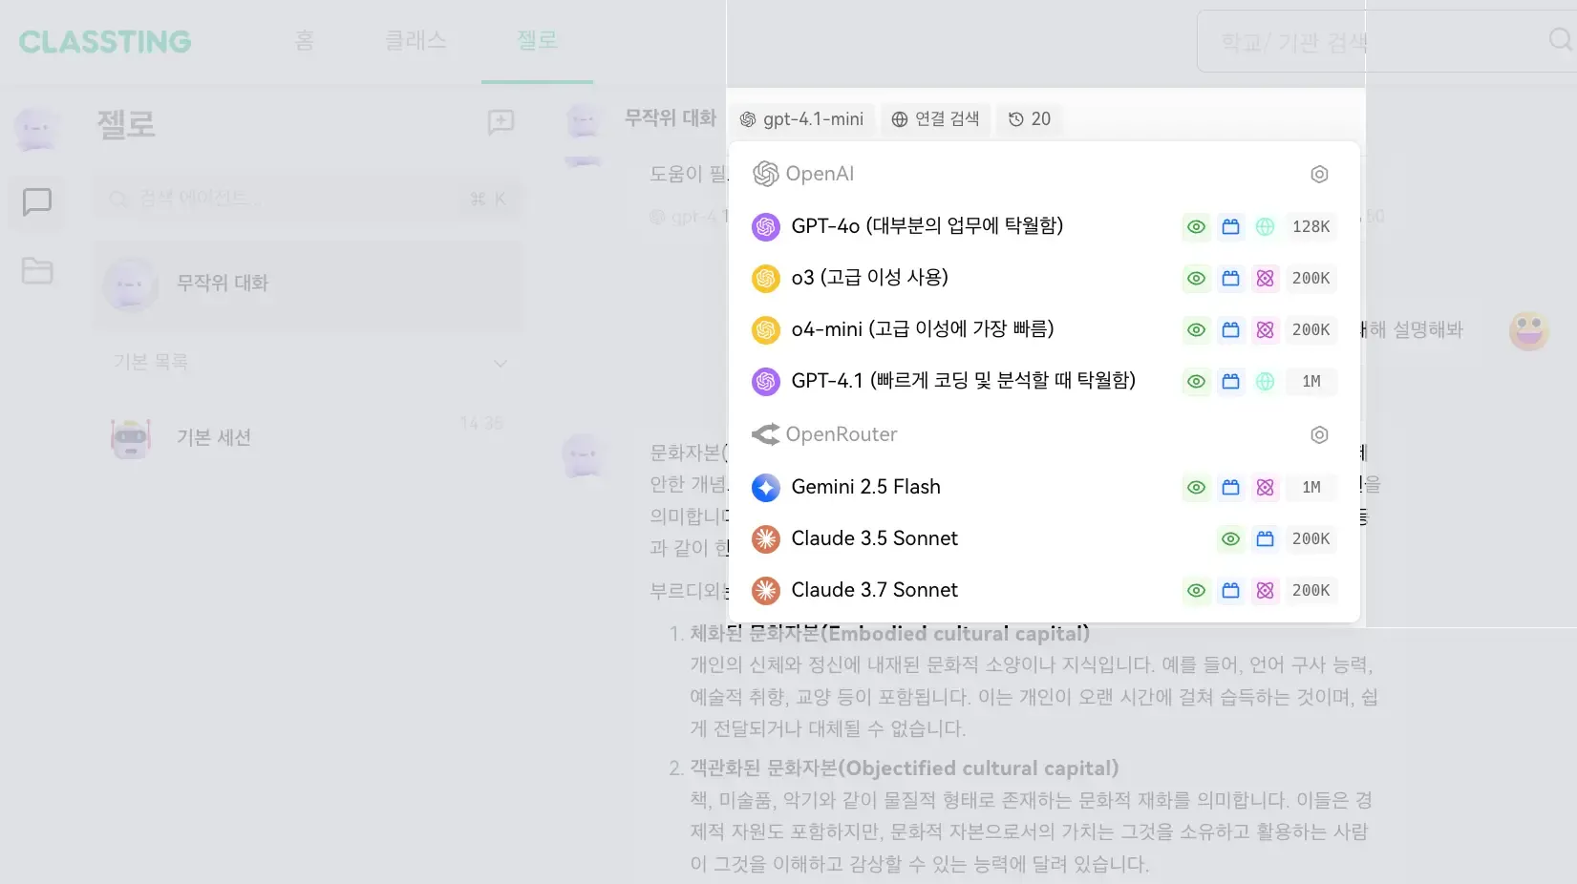The image size is (1577, 884).
Task: Click the 200K badge for Claude 3.5 Sonnet
Action: (x=1311, y=538)
